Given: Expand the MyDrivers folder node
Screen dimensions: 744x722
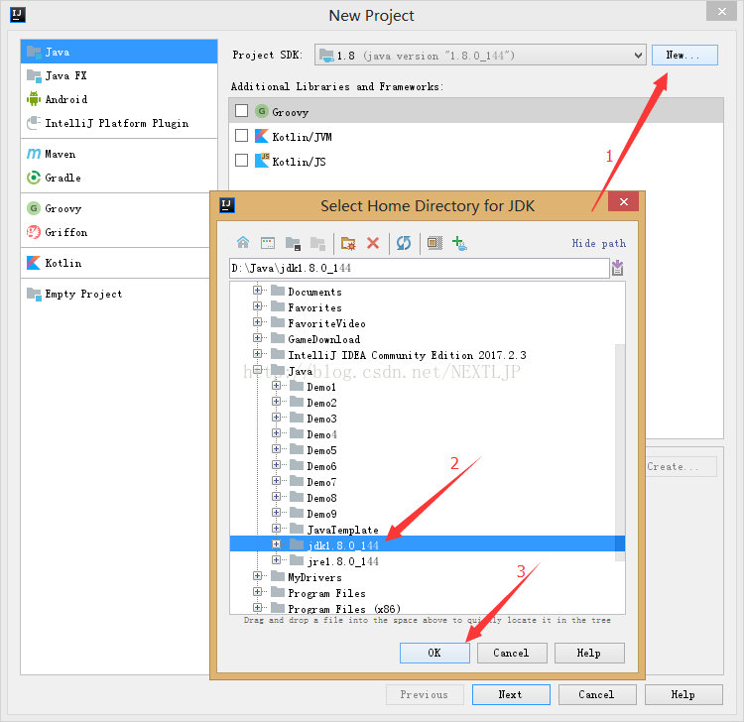Looking at the screenshot, I should click(x=257, y=576).
